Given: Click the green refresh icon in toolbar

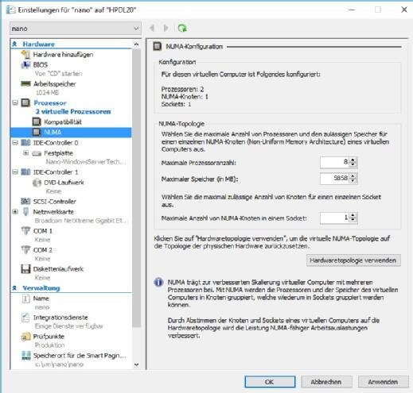Looking at the screenshot, I should tap(182, 28).
